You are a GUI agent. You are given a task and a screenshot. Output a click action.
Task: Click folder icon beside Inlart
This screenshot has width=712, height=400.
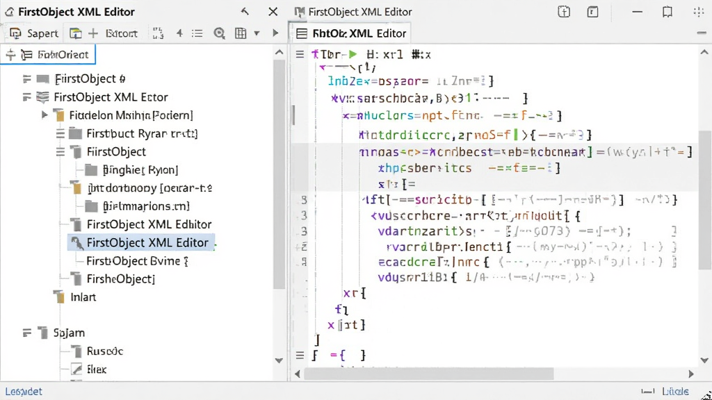59,297
